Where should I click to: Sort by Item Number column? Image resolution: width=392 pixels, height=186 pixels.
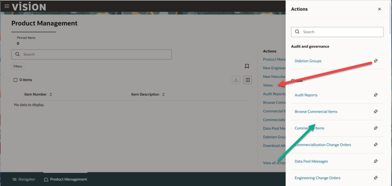[x=51, y=94]
